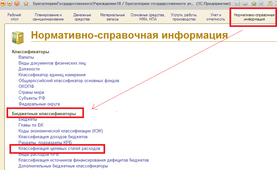Open the Страны мира list

coord(31,92)
